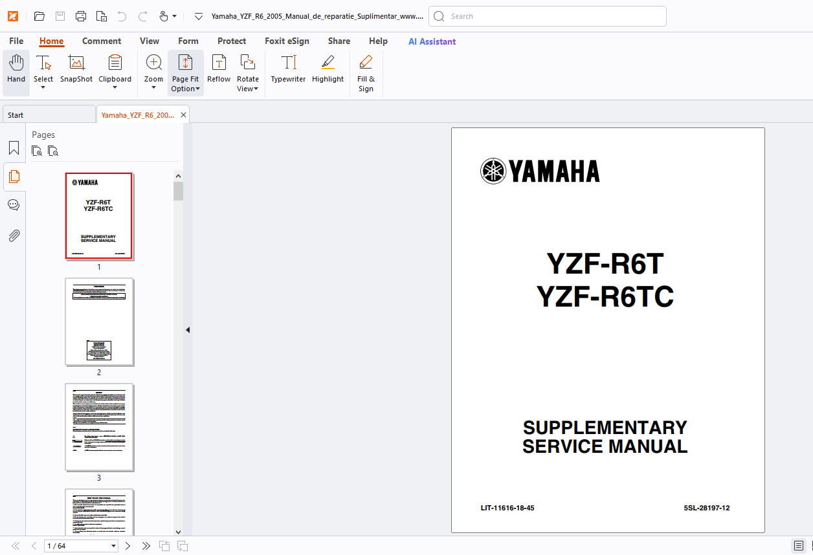Screen dimensions: 813x555
Task: Select the Hand tool
Action: click(x=16, y=72)
